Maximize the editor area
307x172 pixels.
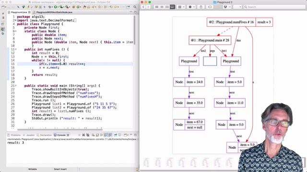(135, 12)
